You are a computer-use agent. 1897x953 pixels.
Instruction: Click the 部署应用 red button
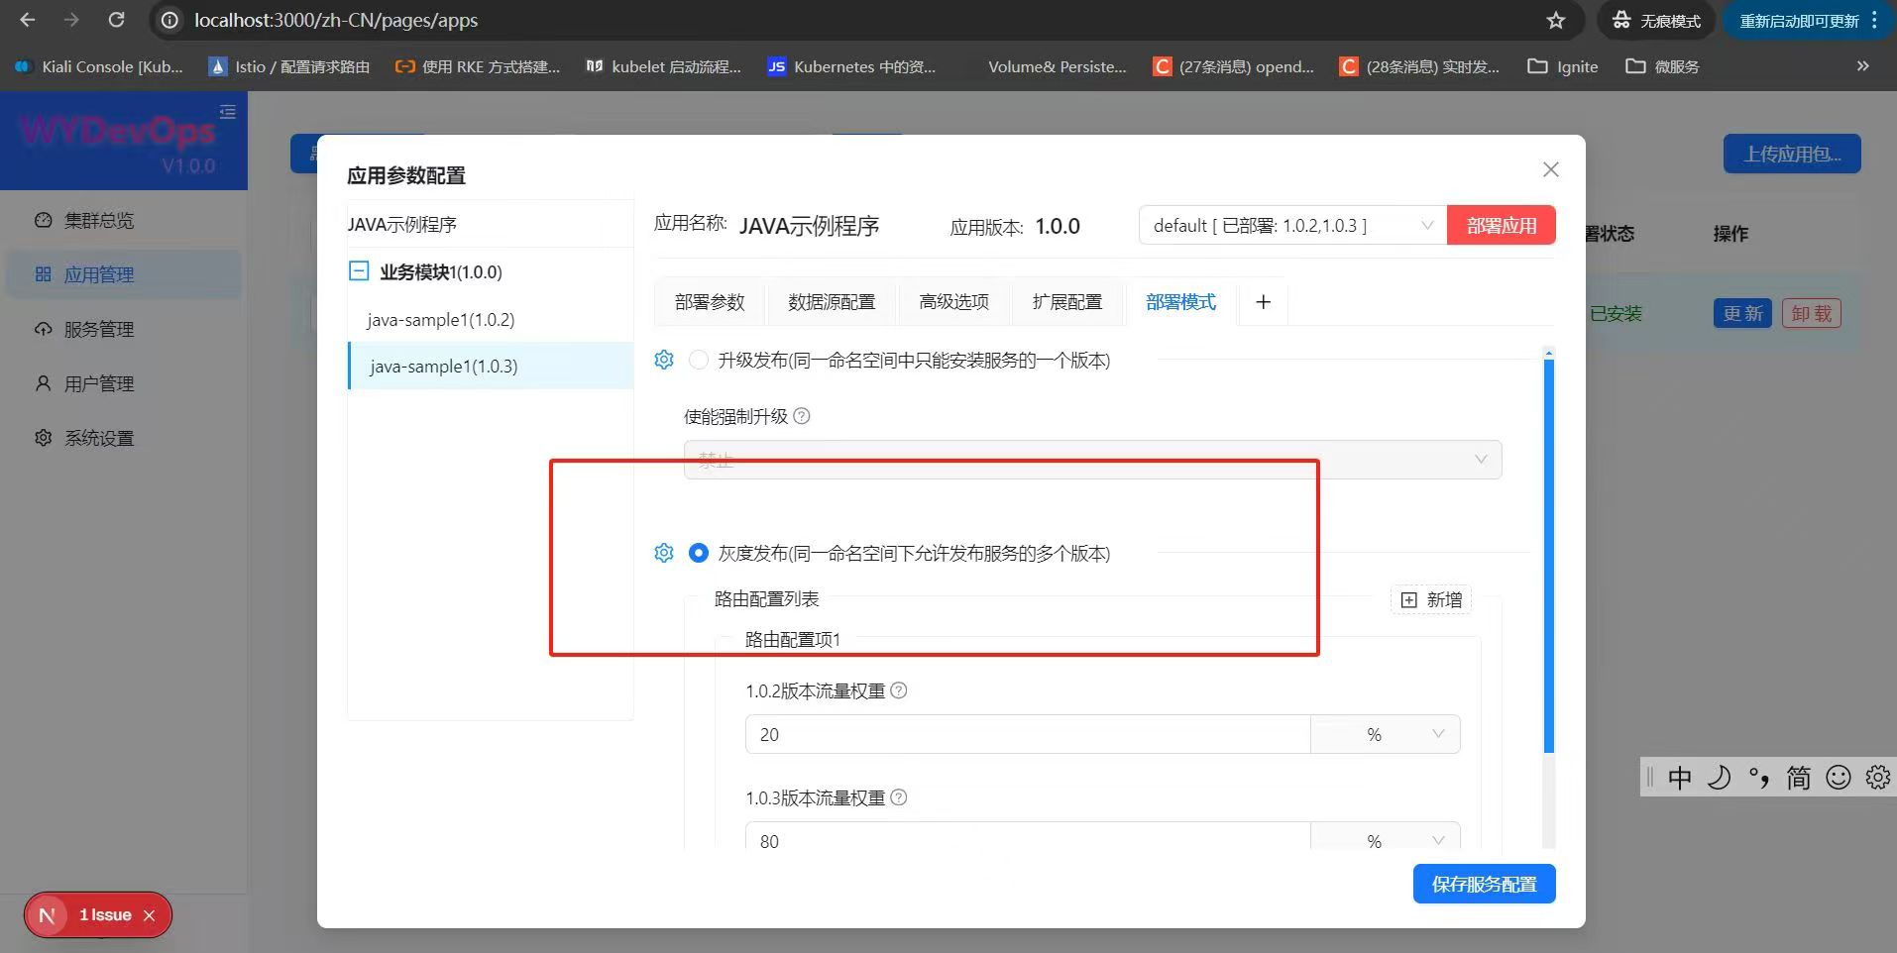(x=1502, y=225)
